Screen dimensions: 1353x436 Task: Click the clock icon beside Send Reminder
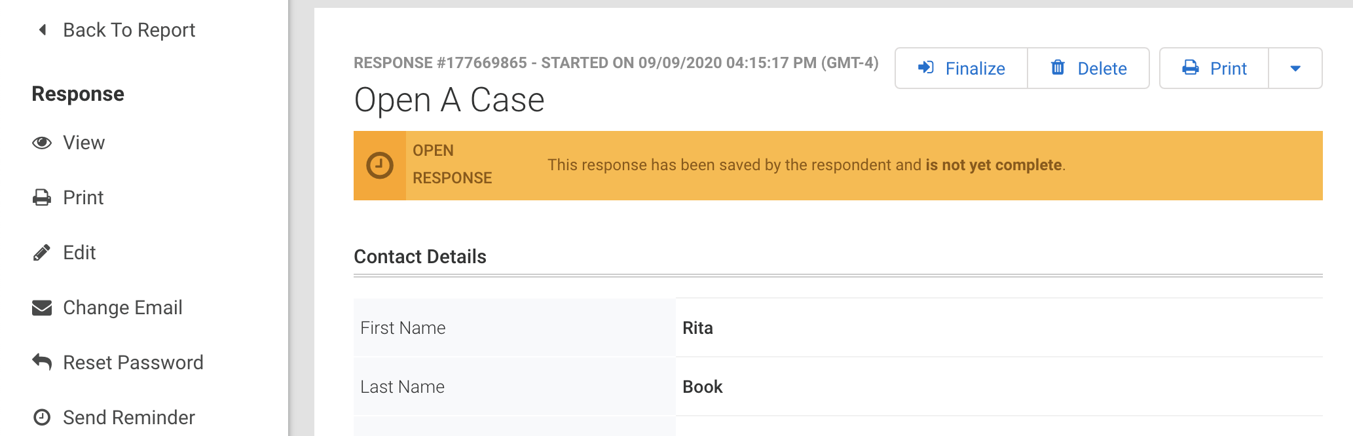(42, 418)
